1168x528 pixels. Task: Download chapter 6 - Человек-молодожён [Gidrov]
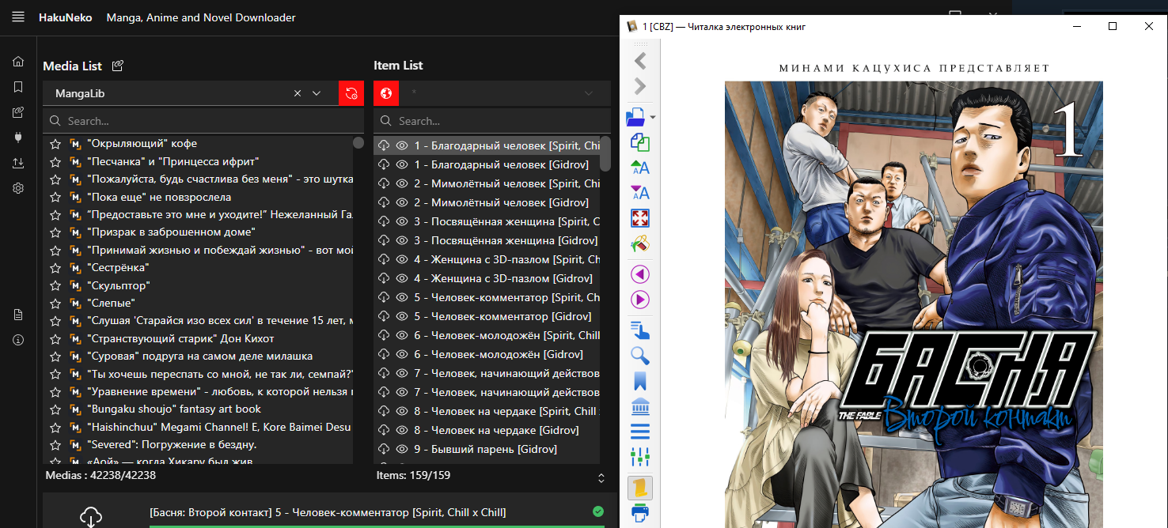[384, 354]
